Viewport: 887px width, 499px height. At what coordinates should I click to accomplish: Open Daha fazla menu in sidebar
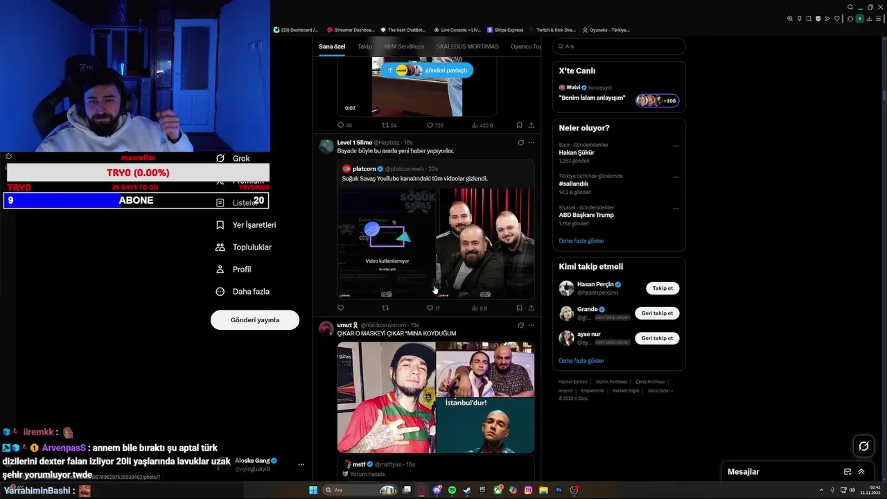tap(243, 292)
